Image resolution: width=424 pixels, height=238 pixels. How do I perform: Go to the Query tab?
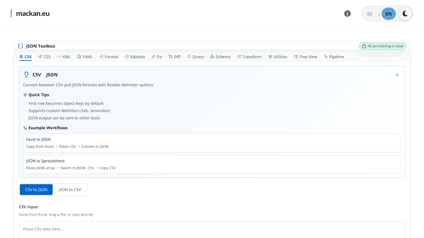point(195,57)
